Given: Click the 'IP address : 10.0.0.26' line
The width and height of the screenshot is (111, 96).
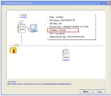Looking at the screenshot, I should pyautogui.click(x=58, y=30).
